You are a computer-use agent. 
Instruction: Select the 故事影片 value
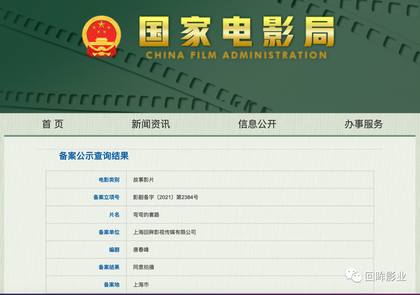(x=143, y=180)
